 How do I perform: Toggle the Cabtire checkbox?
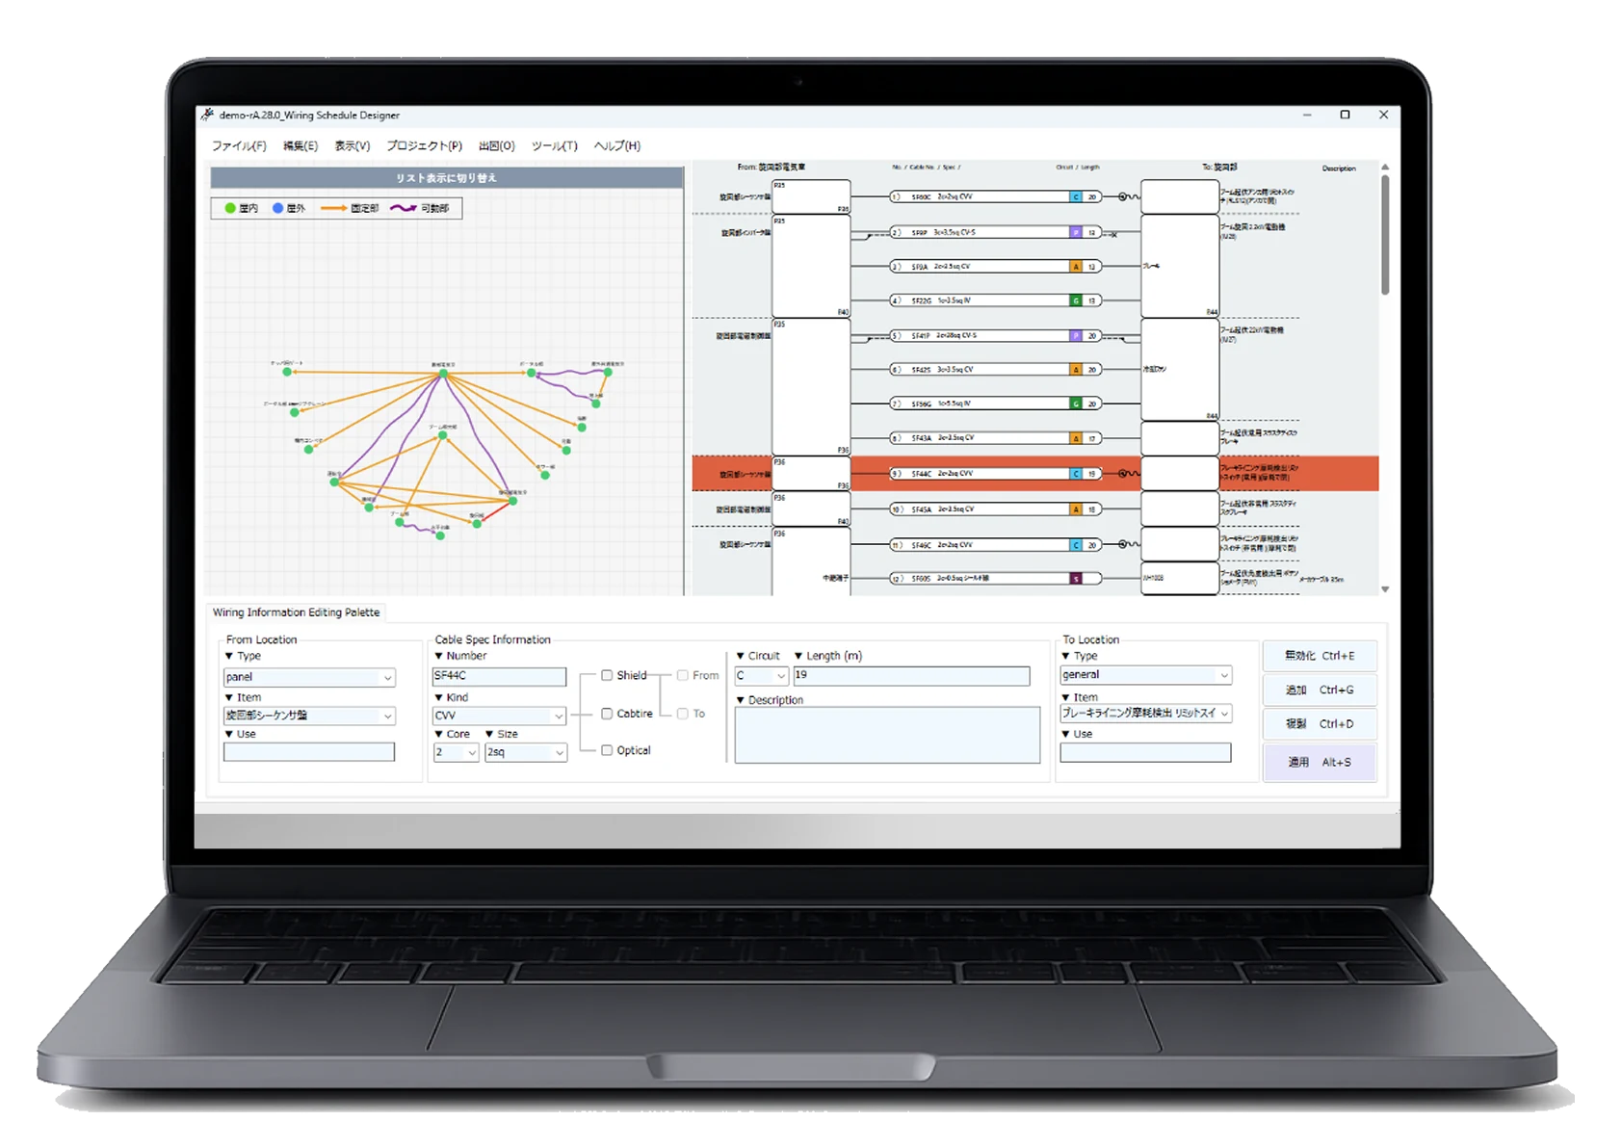607,714
